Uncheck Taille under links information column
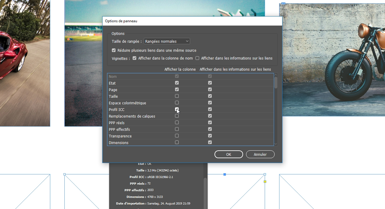385x209 pixels. point(210,96)
